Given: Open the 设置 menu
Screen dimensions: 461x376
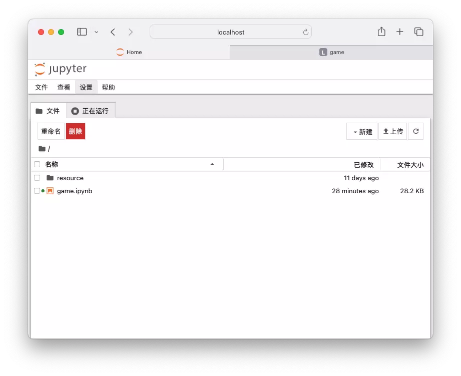Looking at the screenshot, I should 86,87.
